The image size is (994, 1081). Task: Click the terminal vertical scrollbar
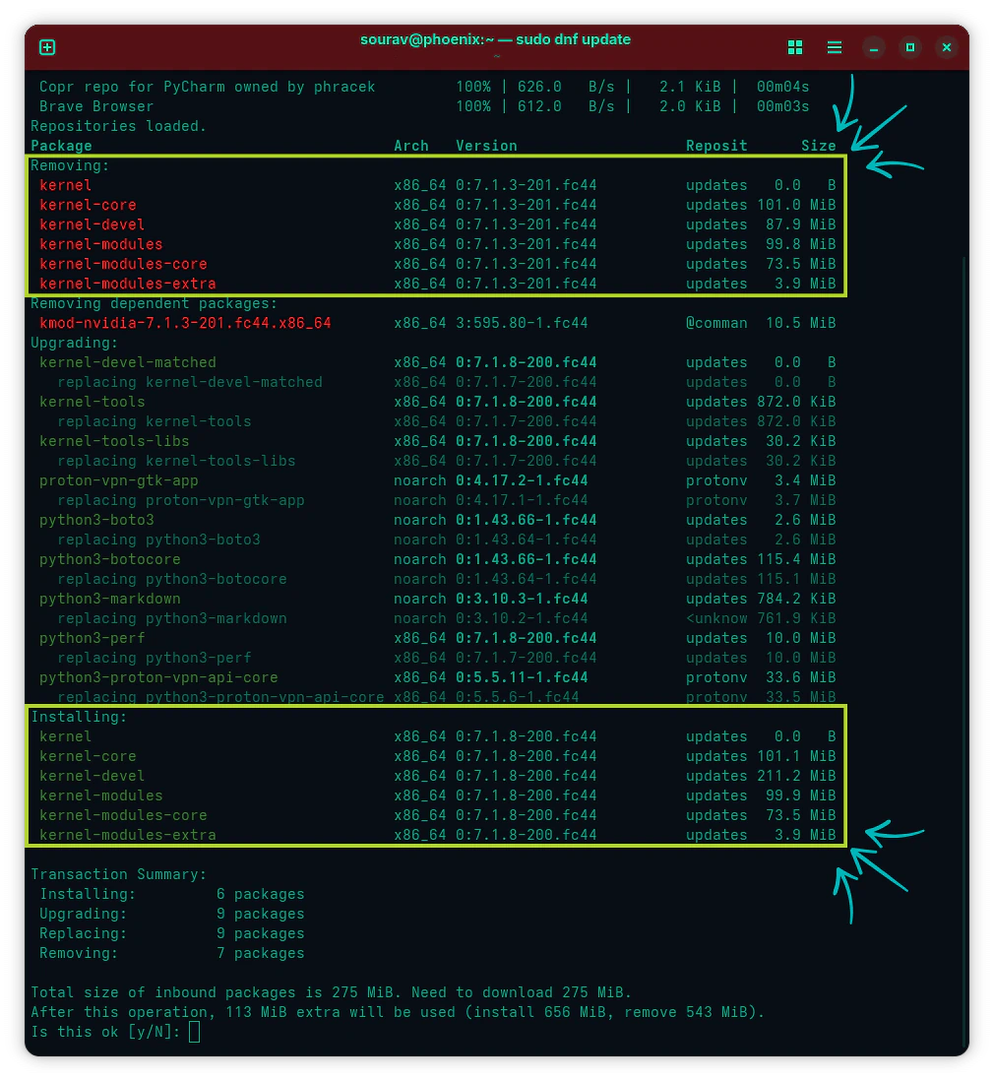pos(965,652)
